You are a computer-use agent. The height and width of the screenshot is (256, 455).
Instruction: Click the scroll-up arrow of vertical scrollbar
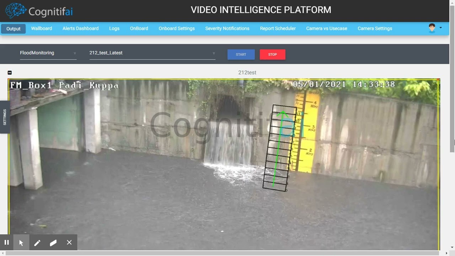pyautogui.click(x=452, y=3)
